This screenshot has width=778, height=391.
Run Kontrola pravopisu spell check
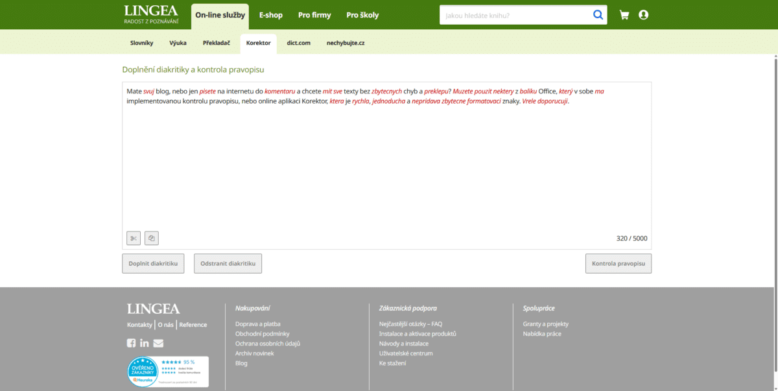[618, 264]
